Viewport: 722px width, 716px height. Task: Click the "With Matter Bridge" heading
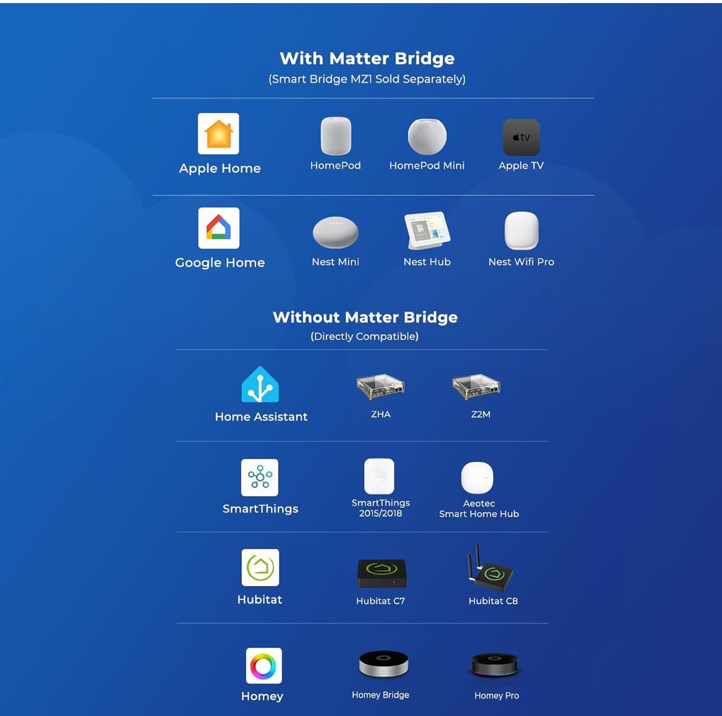[367, 59]
